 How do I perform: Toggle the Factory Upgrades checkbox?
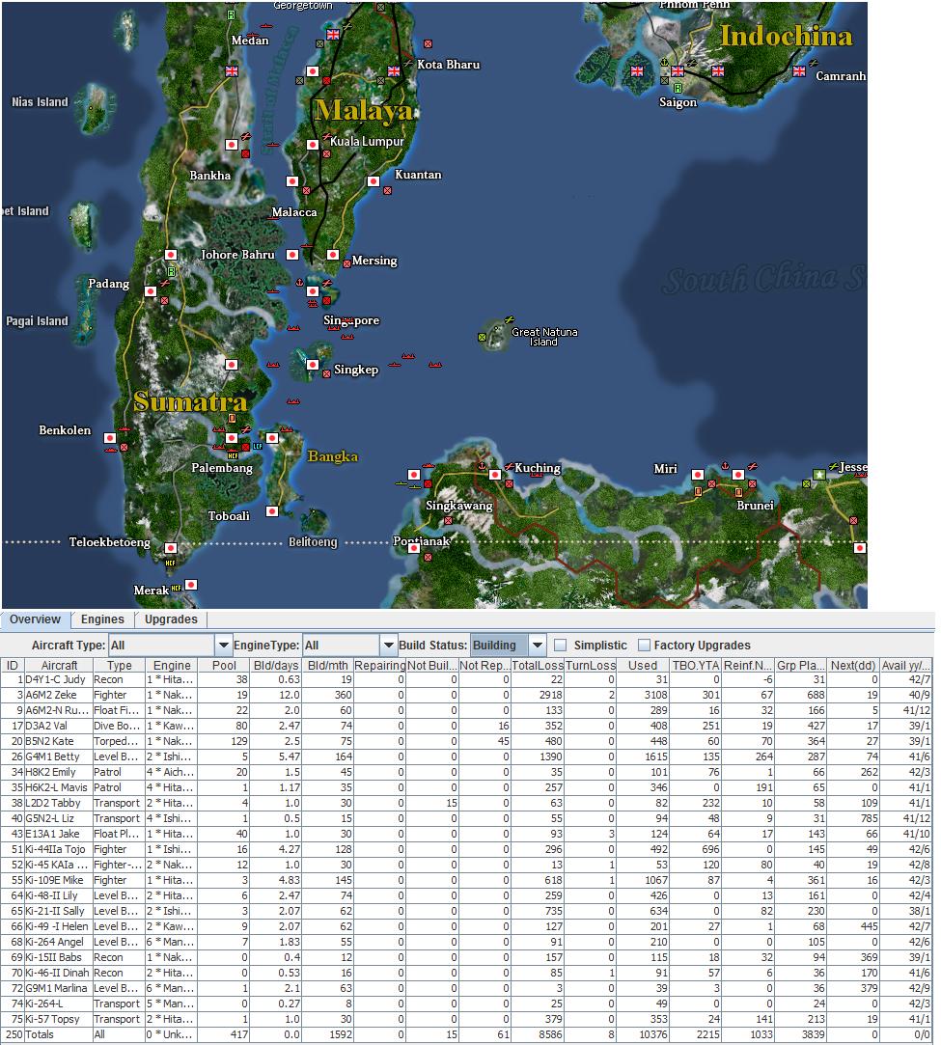click(644, 646)
